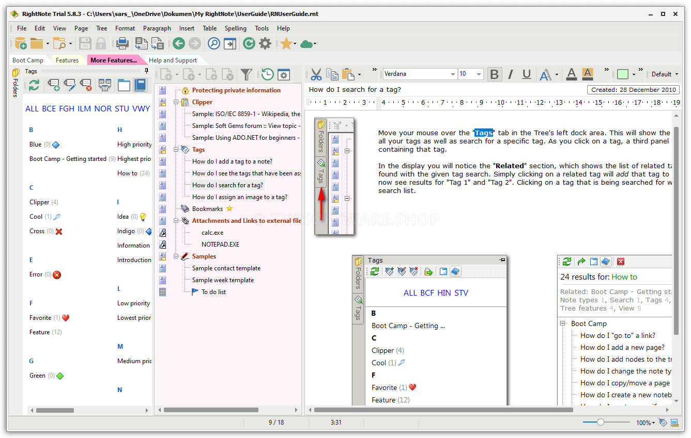The width and height of the screenshot is (691, 438).
Task: Select the 'To do list' tree item
Action: (213, 292)
